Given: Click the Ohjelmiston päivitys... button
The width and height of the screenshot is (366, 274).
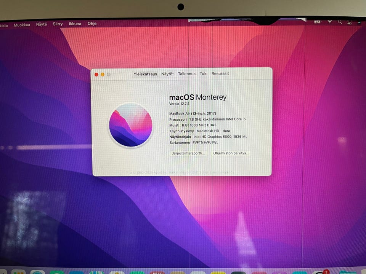Looking at the screenshot, I should [231, 153].
